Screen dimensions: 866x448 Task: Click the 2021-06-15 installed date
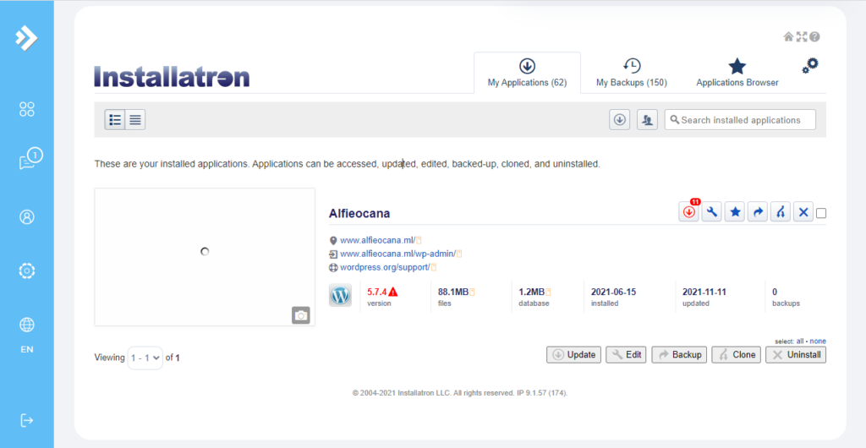click(614, 292)
